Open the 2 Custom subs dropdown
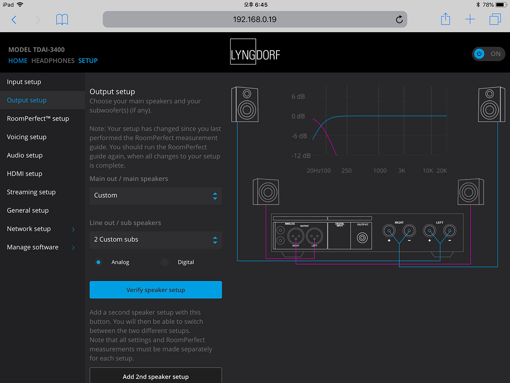The image size is (510, 383). point(156,240)
